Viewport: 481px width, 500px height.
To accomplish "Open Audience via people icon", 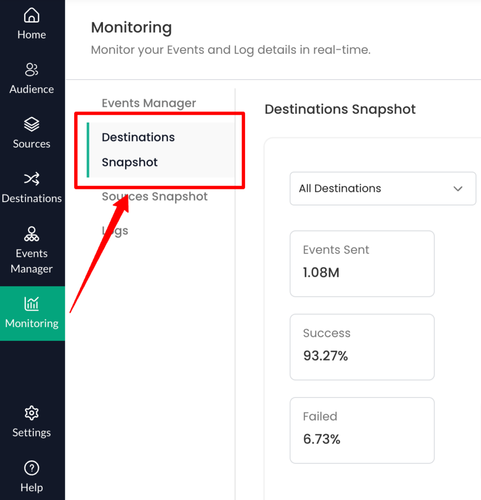I will [x=32, y=69].
